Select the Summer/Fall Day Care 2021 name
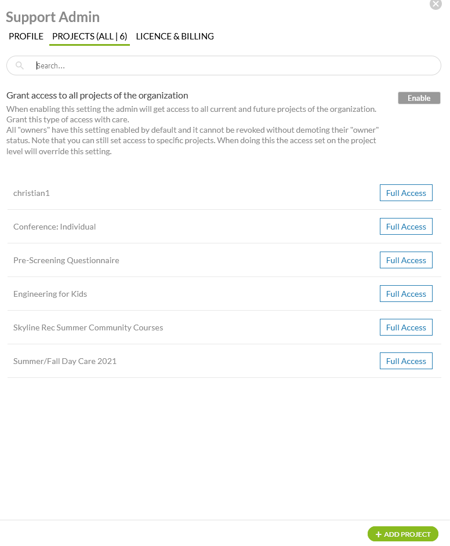 pos(65,361)
